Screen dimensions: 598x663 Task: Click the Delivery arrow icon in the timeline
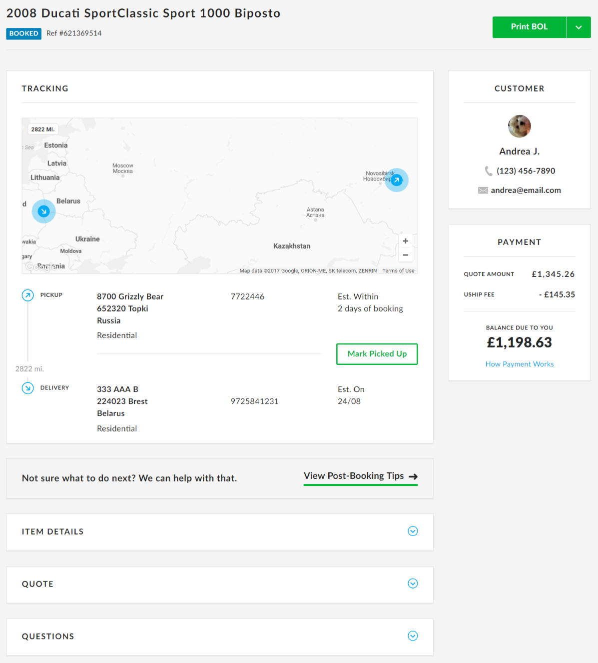pos(28,388)
